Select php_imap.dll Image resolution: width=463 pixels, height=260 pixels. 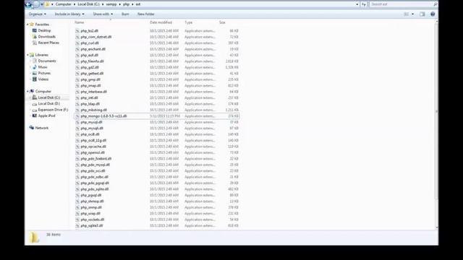point(90,85)
